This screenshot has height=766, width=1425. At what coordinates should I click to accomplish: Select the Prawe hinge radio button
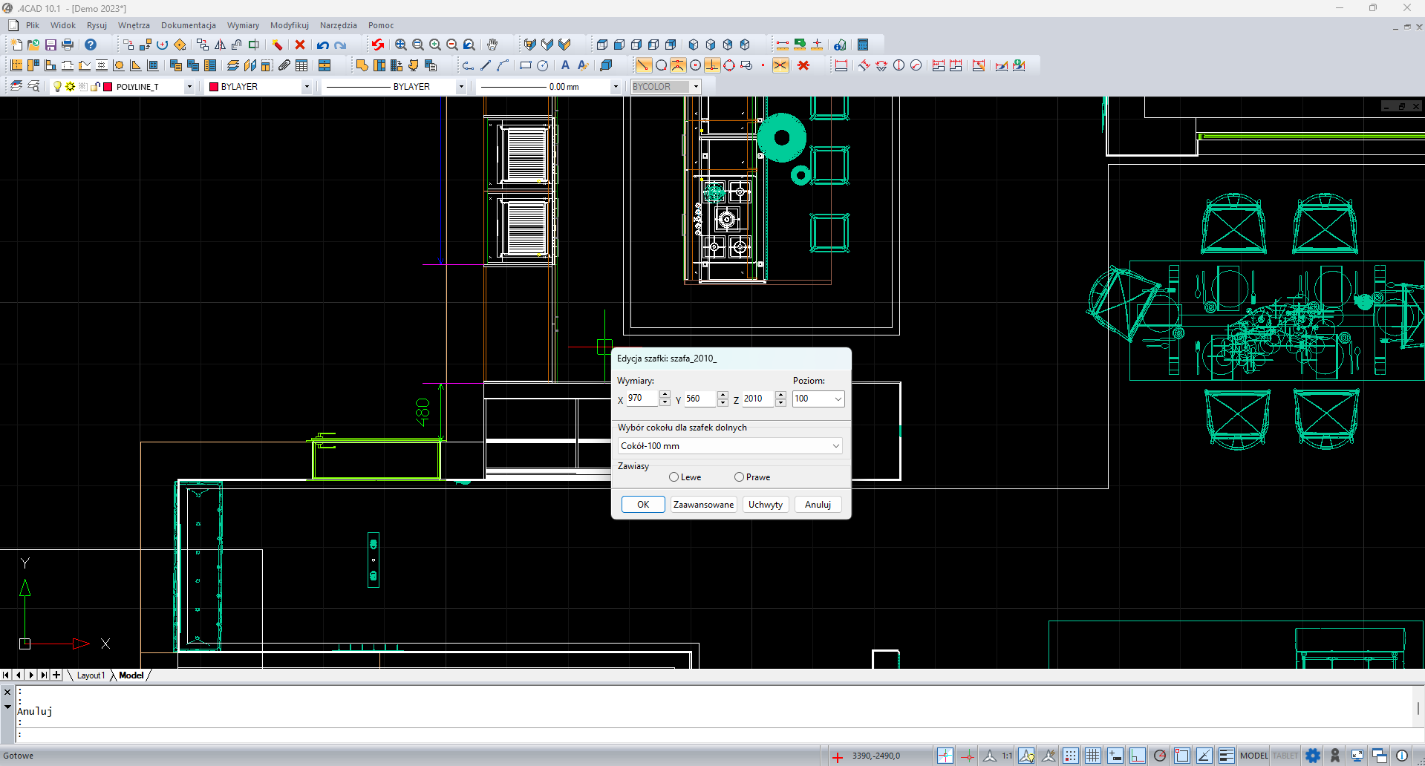(x=739, y=477)
